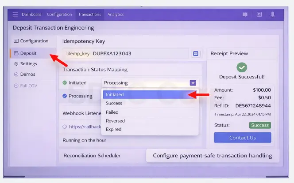The width and height of the screenshot is (294, 183).
Task: Click the Demos sidebar icon
Action: click(x=16, y=75)
